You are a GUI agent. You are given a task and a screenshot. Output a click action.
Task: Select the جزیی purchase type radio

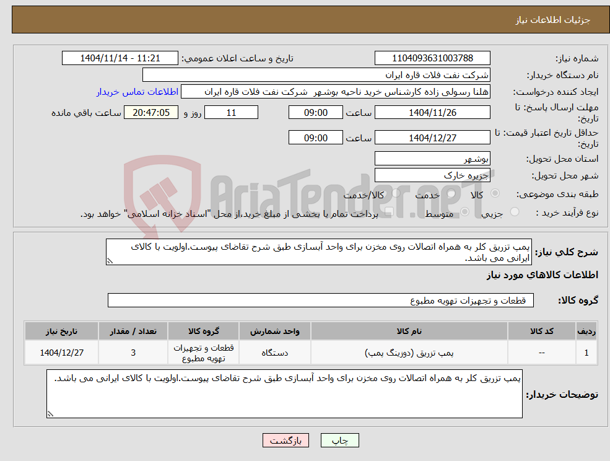pyautogui.click(x=515, y=212)
